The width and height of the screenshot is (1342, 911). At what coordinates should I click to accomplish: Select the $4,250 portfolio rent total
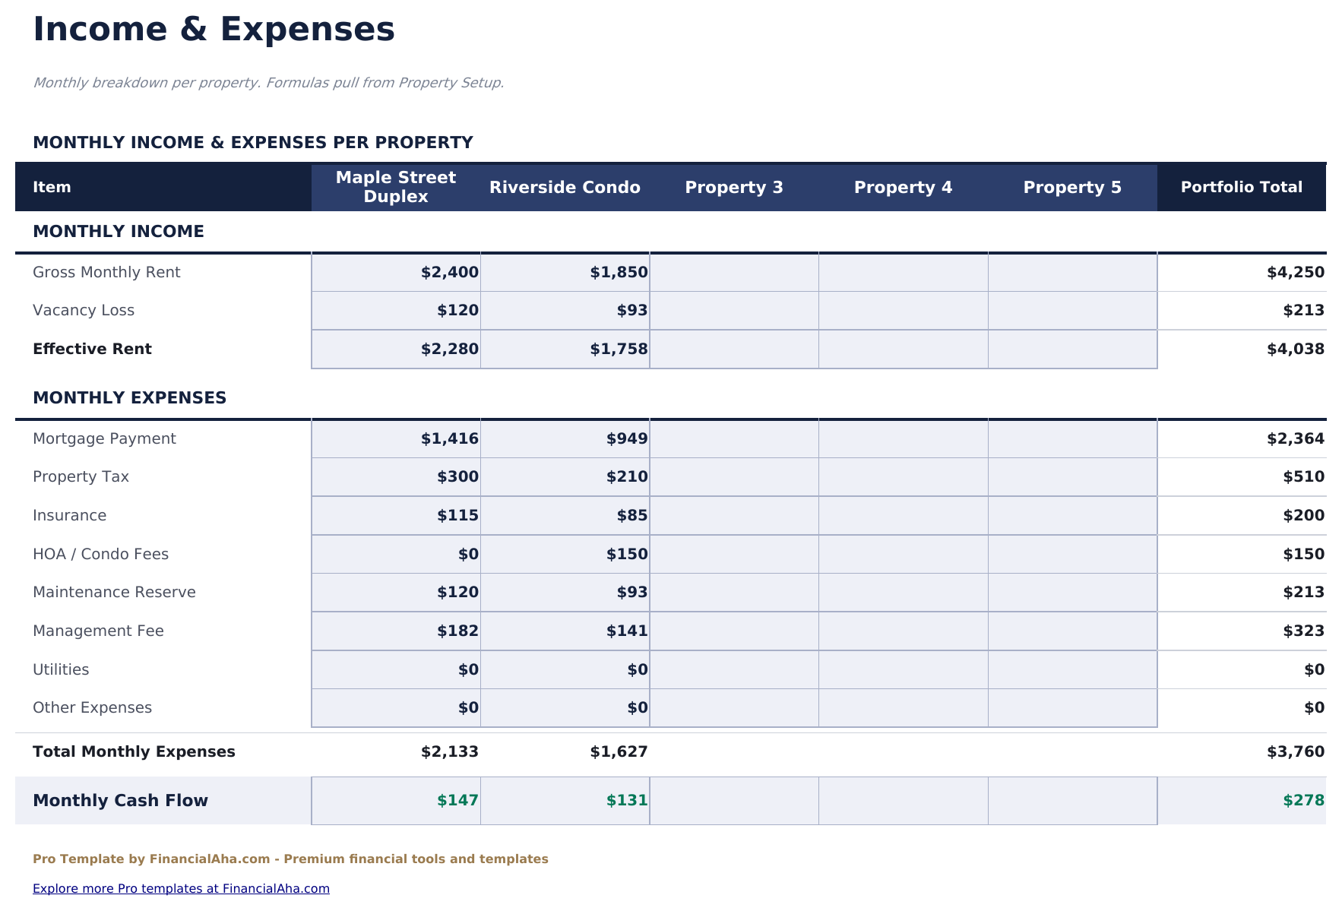click(1293, 271)
